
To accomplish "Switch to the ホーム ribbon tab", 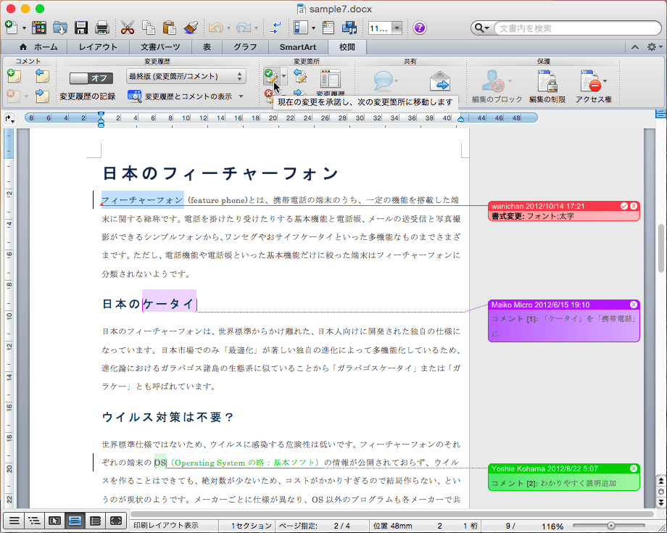I will 40,47.
